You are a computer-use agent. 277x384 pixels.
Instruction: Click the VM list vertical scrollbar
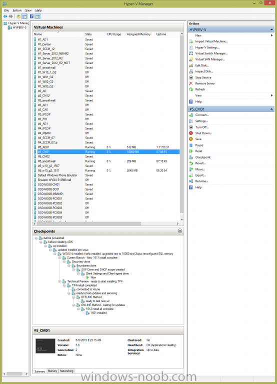point(181,124)
